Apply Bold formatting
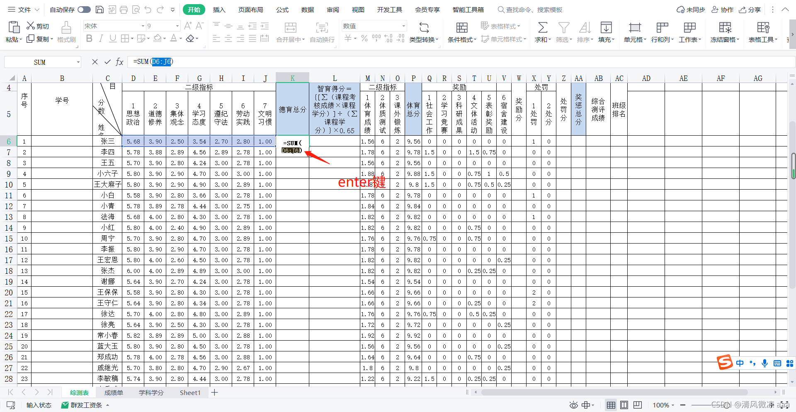 (x=89, y=39)
